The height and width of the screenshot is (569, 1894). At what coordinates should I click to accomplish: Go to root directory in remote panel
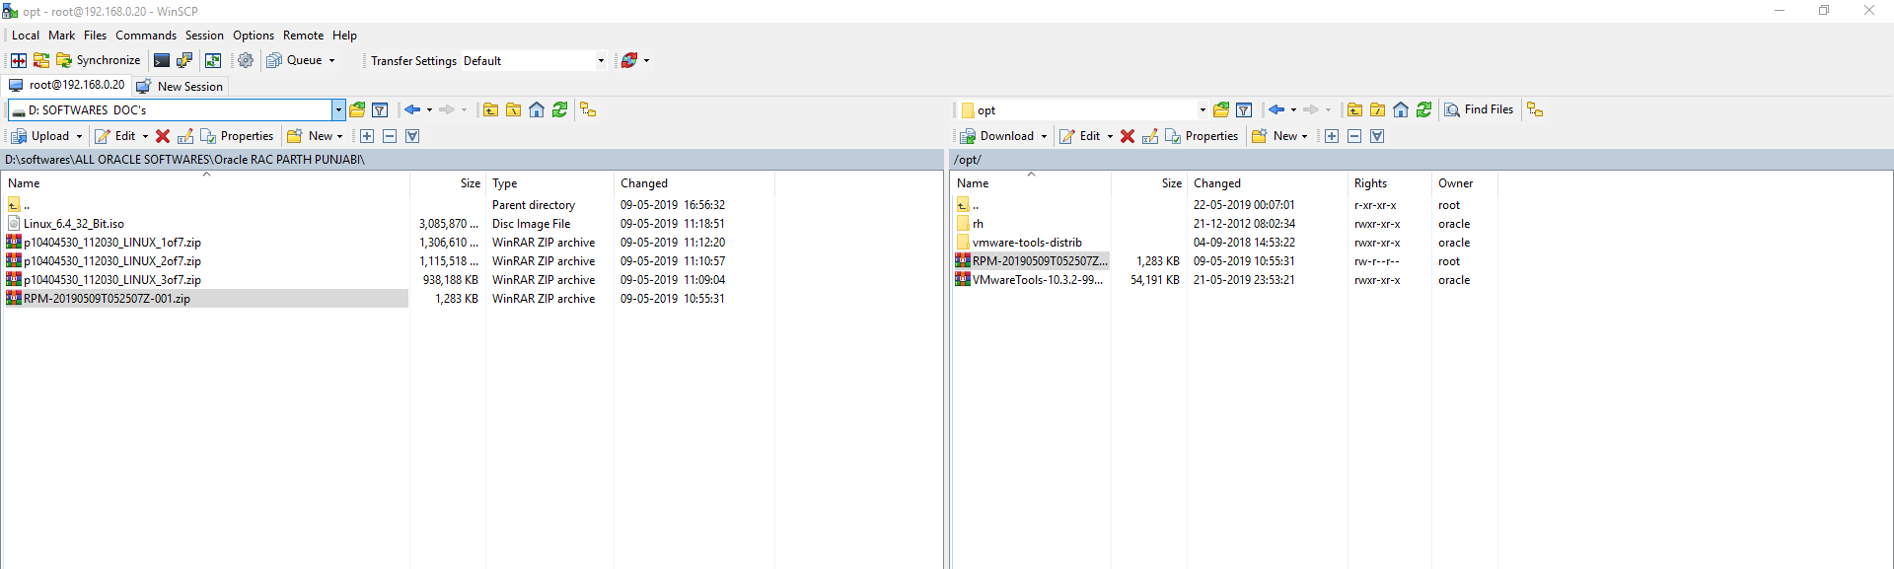pyautogui.click(x=1378, y=109)
